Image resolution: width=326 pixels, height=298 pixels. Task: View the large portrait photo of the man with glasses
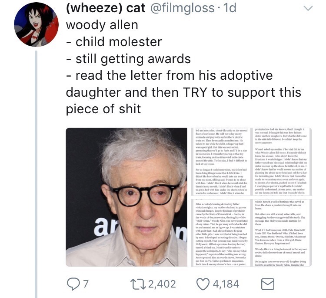click(126, 197)
